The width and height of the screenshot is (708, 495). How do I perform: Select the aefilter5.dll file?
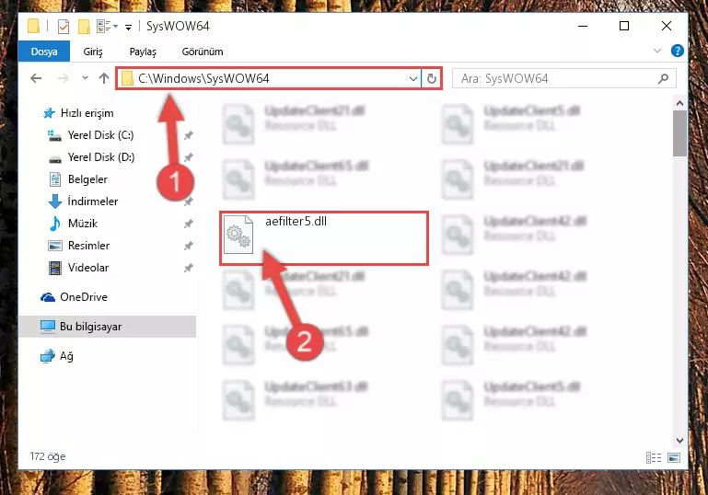click(324, 238)
